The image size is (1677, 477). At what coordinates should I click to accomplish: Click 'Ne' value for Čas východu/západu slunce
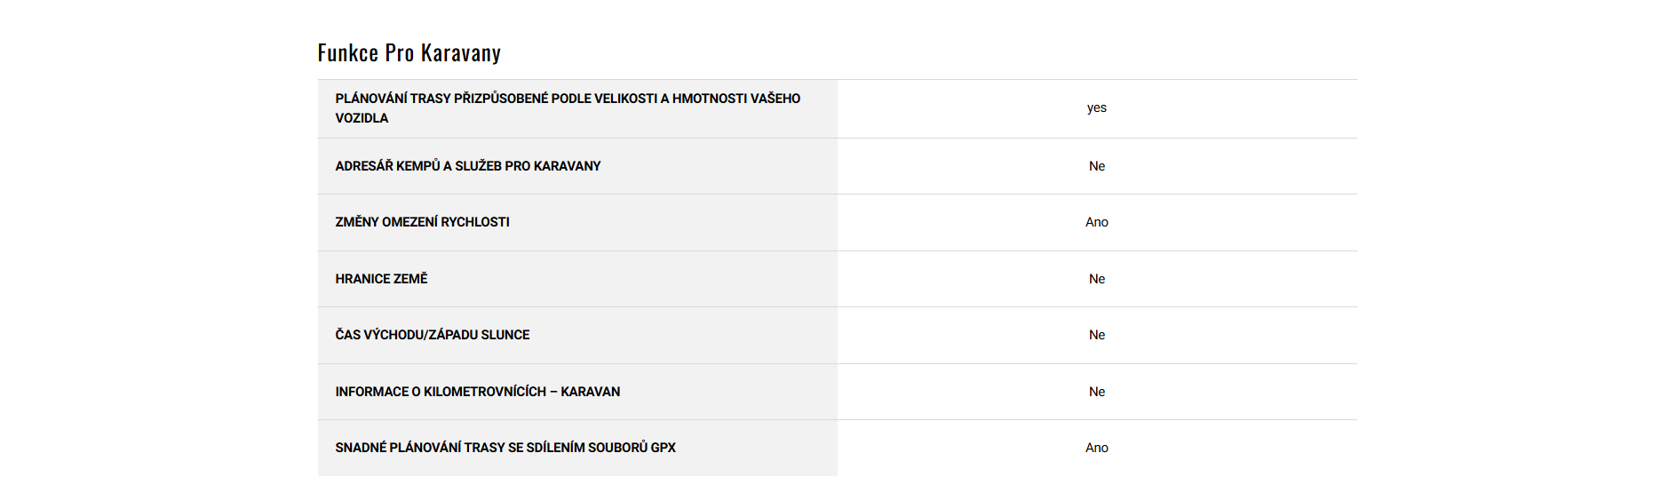pos(1096,335)
